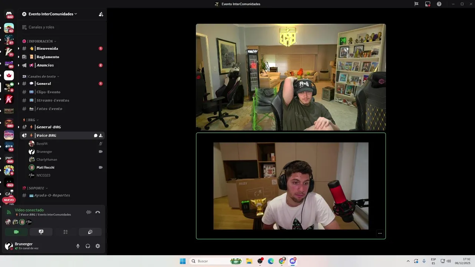Open server icon with 62 badge
The height and width of the screenshot is (267, 475).
(x=9, y=28)
